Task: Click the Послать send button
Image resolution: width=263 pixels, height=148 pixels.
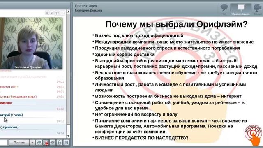Action: [x=19, y=143]
